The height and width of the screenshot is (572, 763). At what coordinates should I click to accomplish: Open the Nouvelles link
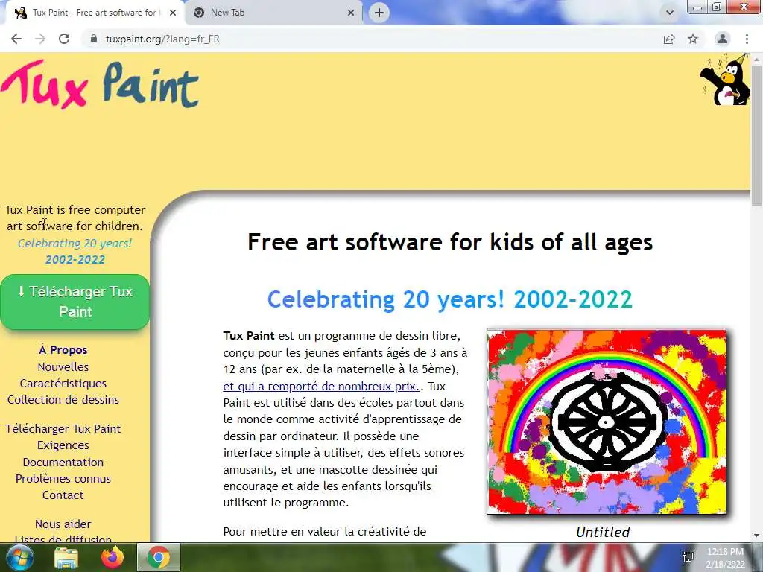63,366
